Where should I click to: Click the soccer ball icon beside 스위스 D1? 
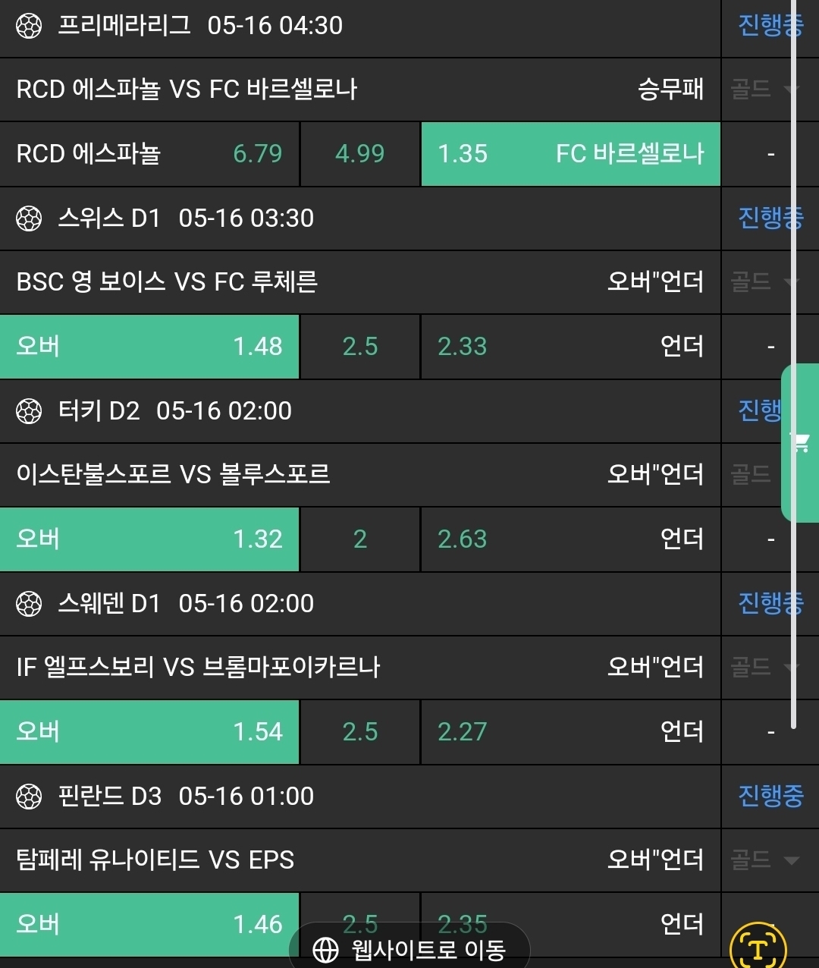(29, 218)
